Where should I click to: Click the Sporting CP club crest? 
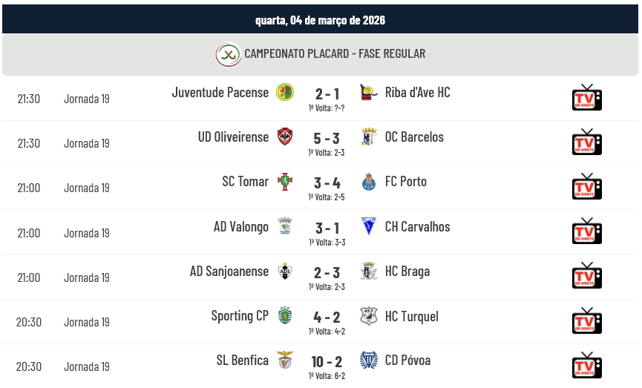click(285, 315)
